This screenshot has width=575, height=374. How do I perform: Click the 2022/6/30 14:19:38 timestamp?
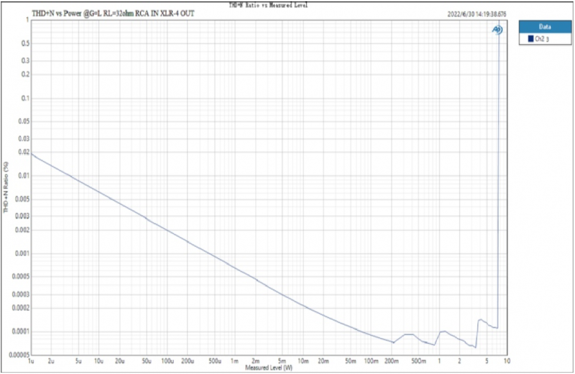(477, 14)
